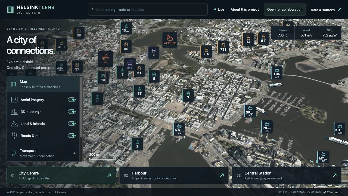Image resolution: width=348 pixels, height=196 pixels.
Task: Click the bus route 69 marker
Action: tap(79, 33)
